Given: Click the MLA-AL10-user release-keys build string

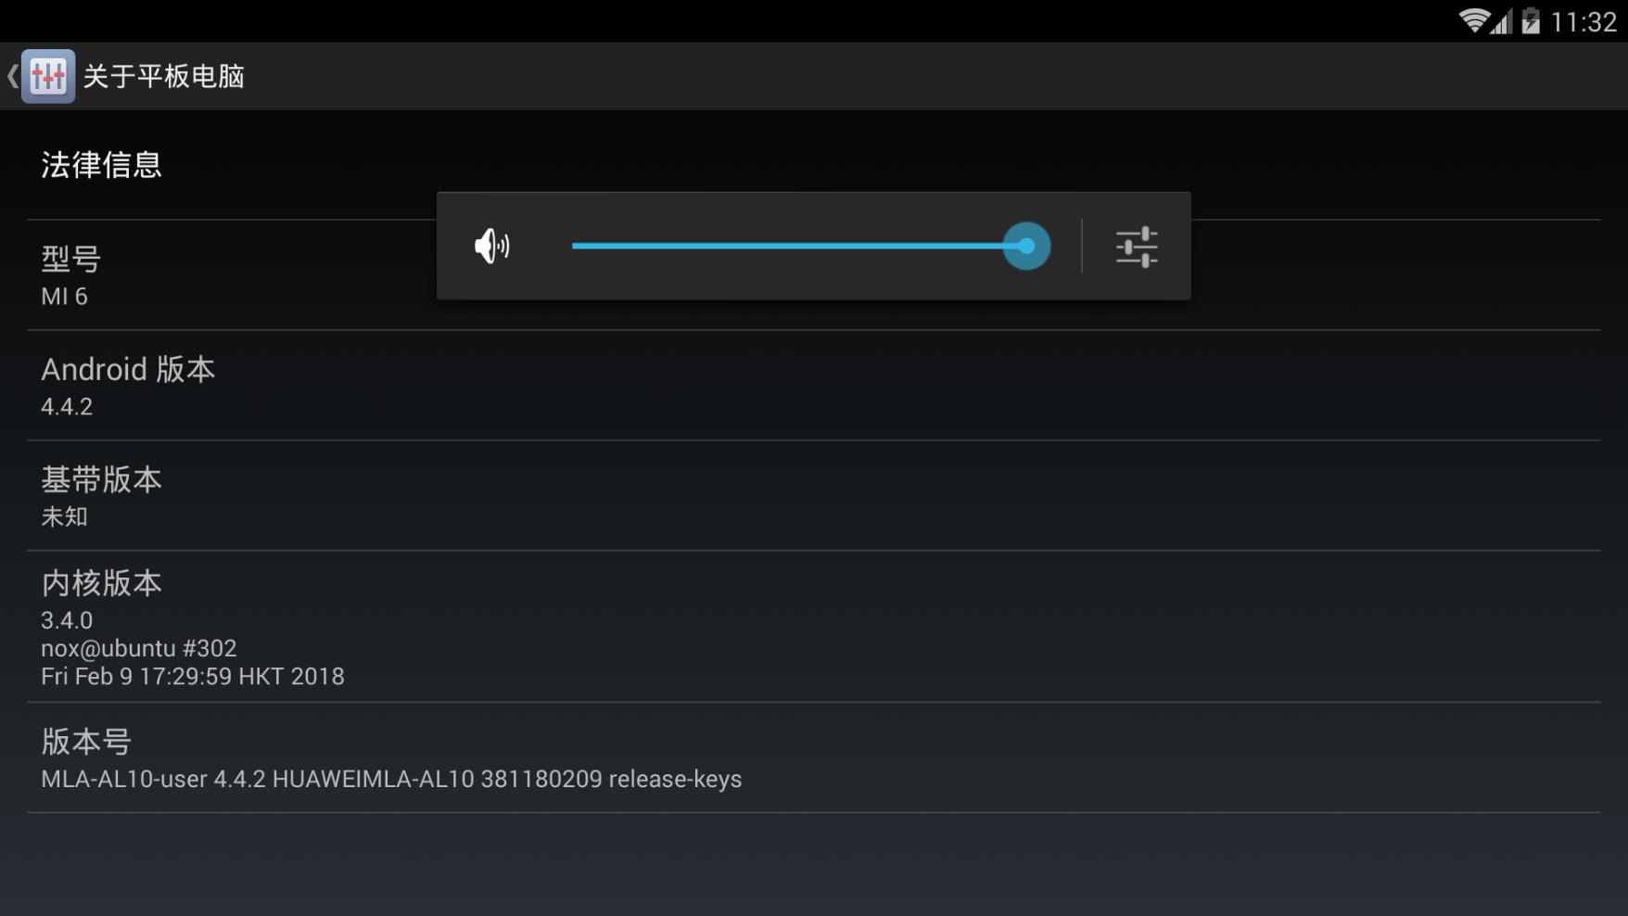Looking at the screenshot, I should coord(391,779).
